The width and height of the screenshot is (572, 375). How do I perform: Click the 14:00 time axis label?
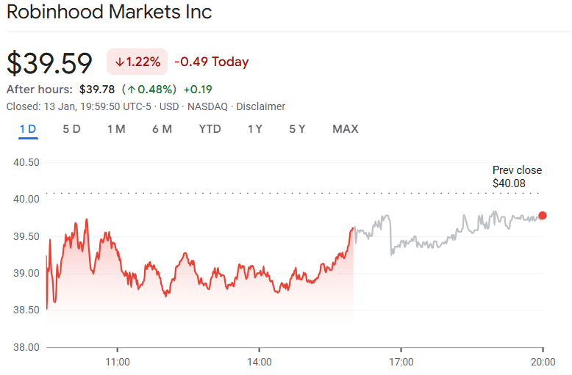(260, 362)
